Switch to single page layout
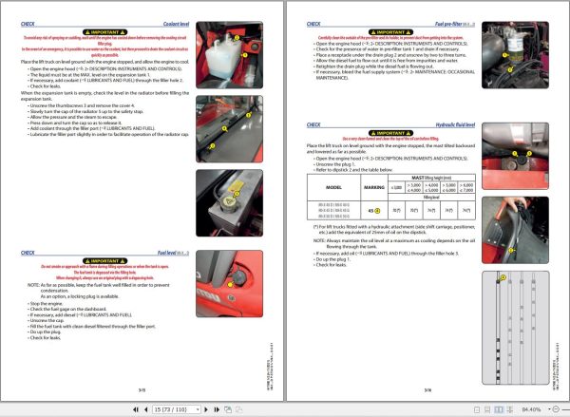The image size is (570, 417). (x=477, y=409)
